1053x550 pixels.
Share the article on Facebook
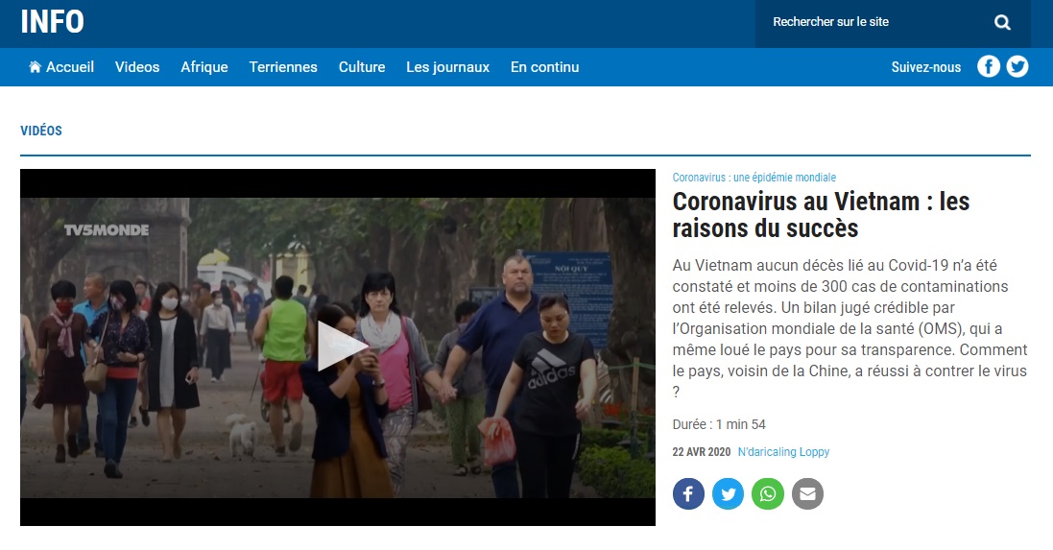(x=688, y=494)
